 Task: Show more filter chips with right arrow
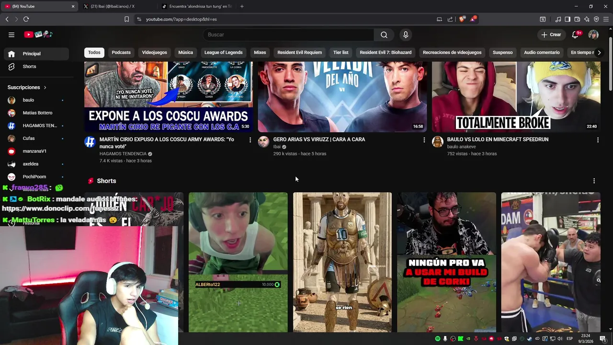(599, 53)
